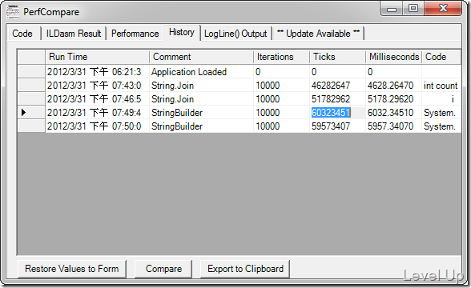Select the String.Join comment at 07:43:0
The image size is (471, 288).
click(x=201, y=86)
